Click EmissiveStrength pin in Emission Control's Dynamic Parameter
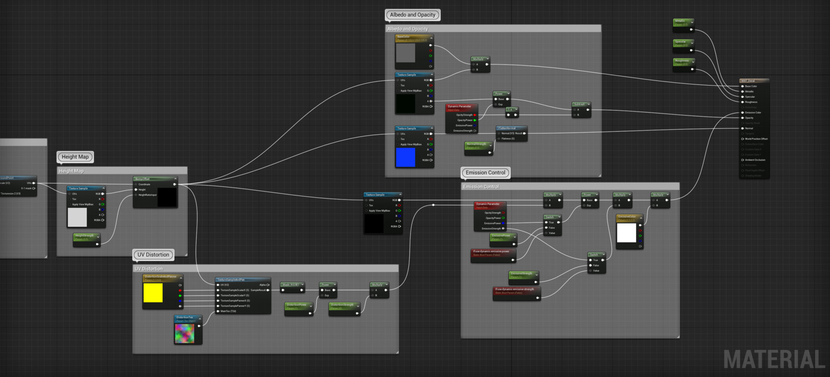This screenshot has height=377, width=830. tap(503, 228)
